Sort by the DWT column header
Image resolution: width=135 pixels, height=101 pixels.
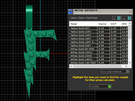pos(115,24)
